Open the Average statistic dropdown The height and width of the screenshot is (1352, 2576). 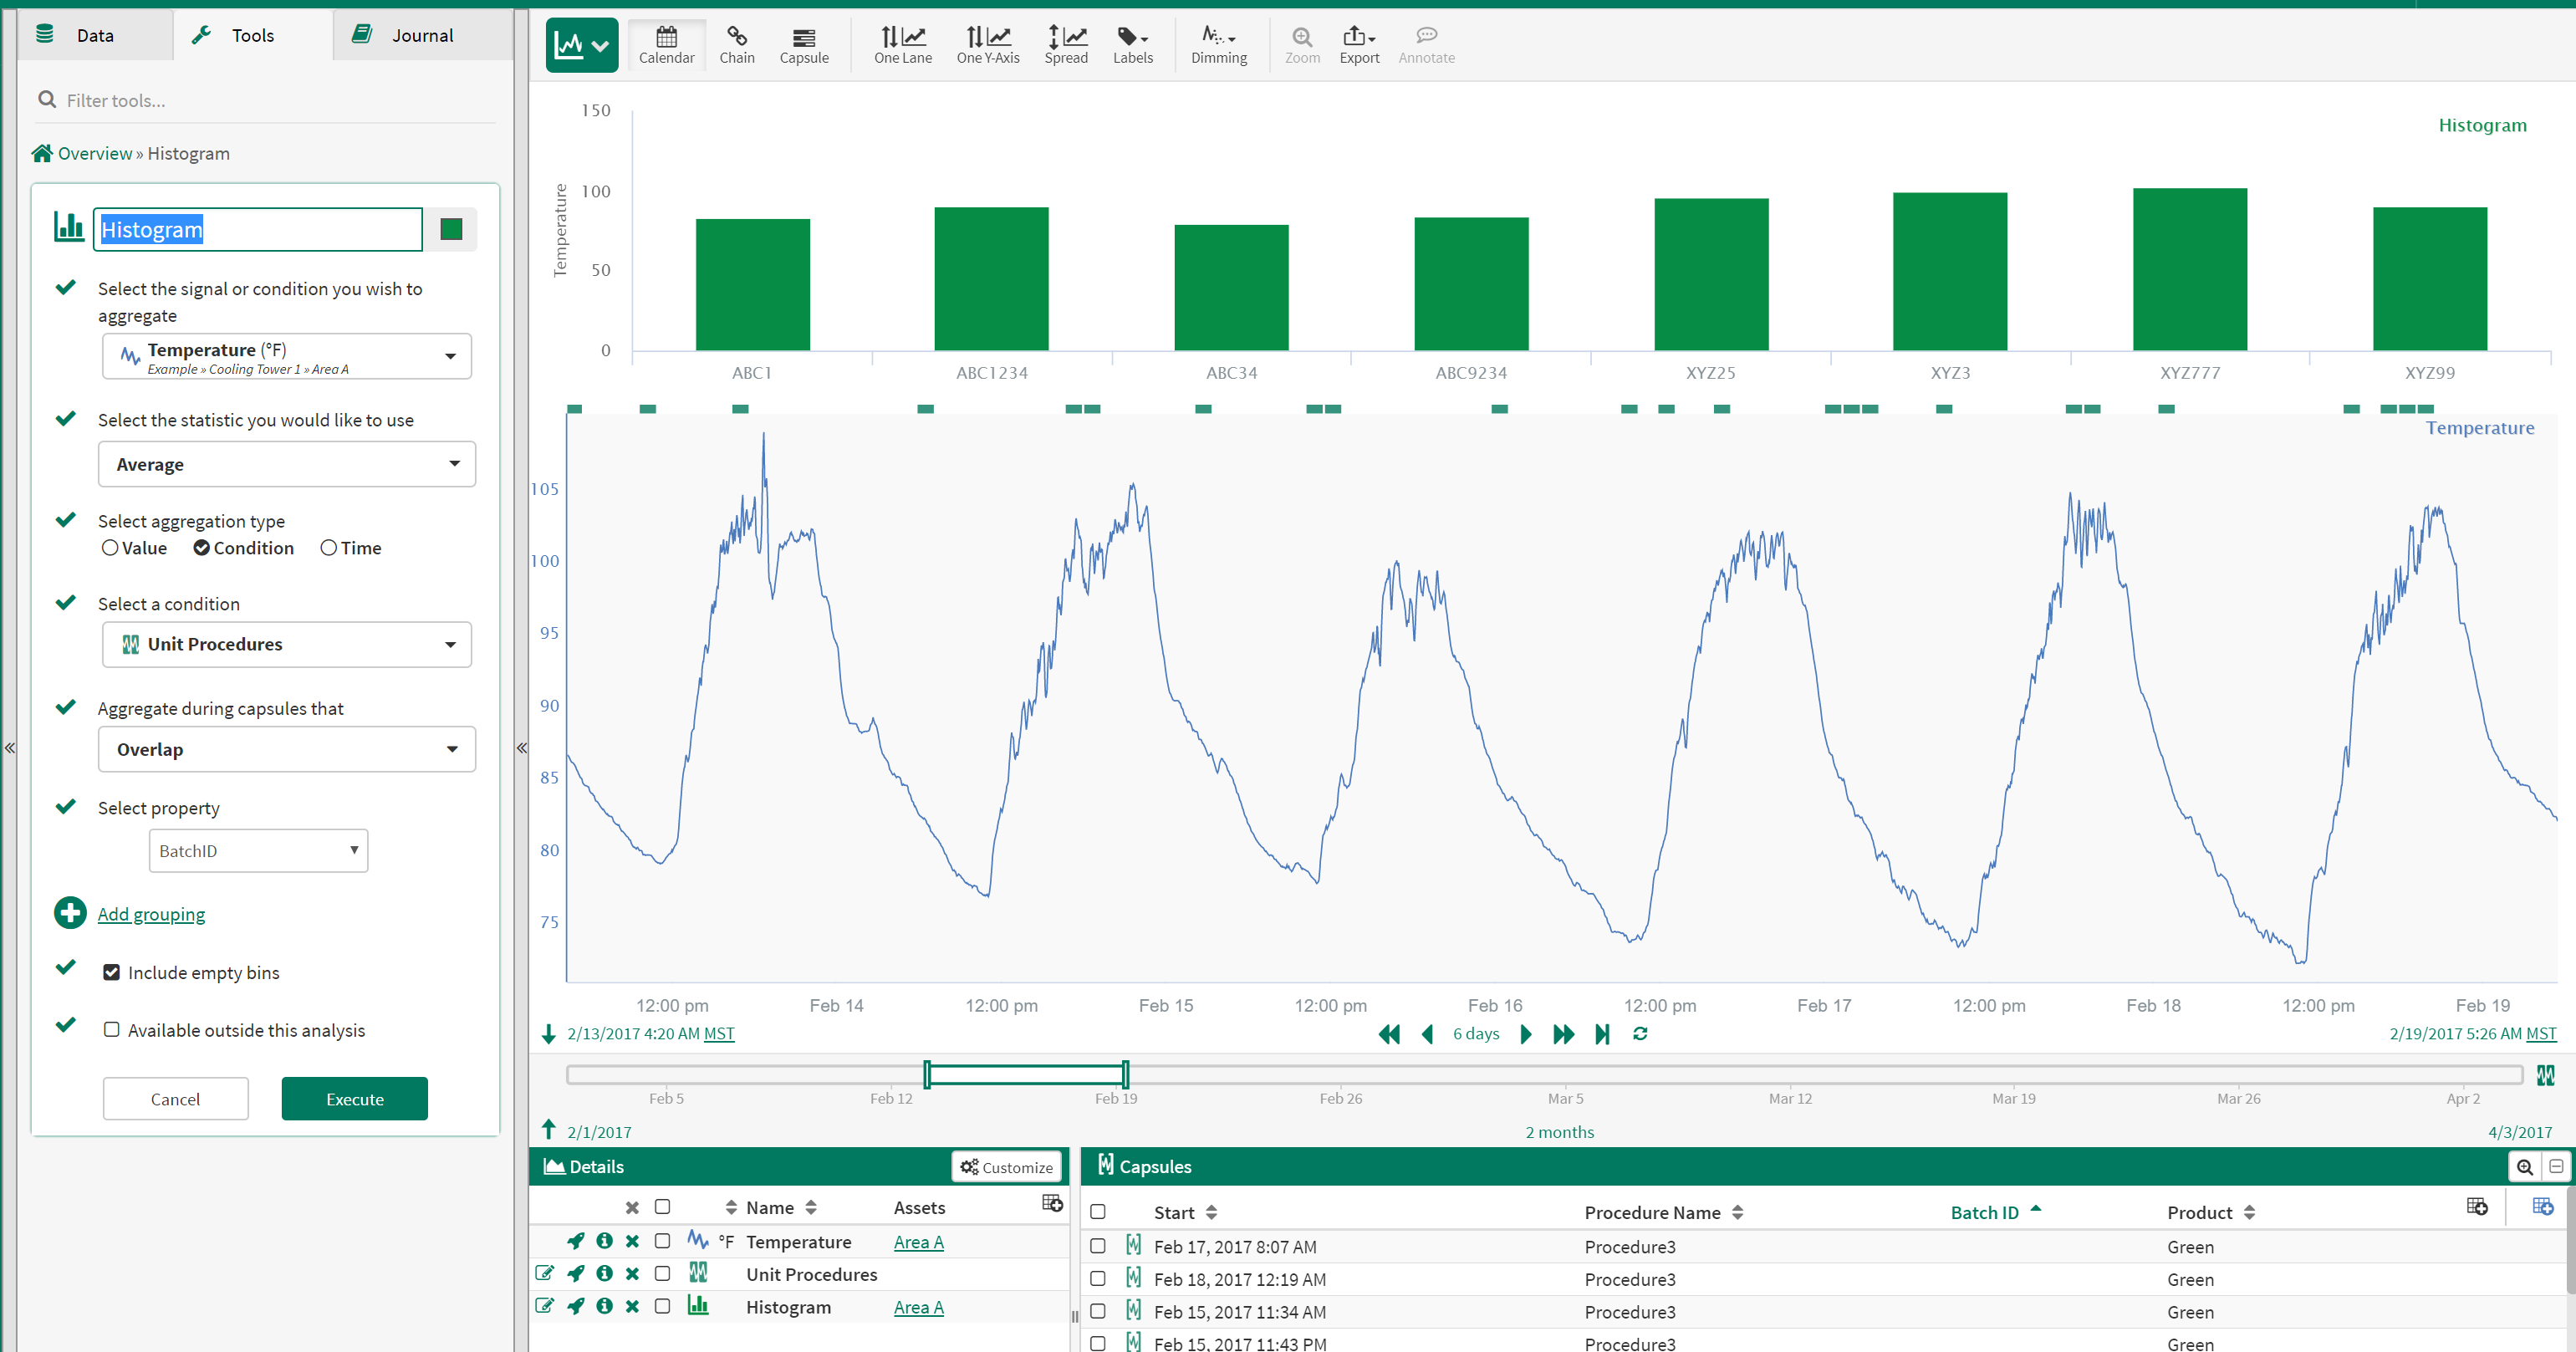(x=286, y=464)
